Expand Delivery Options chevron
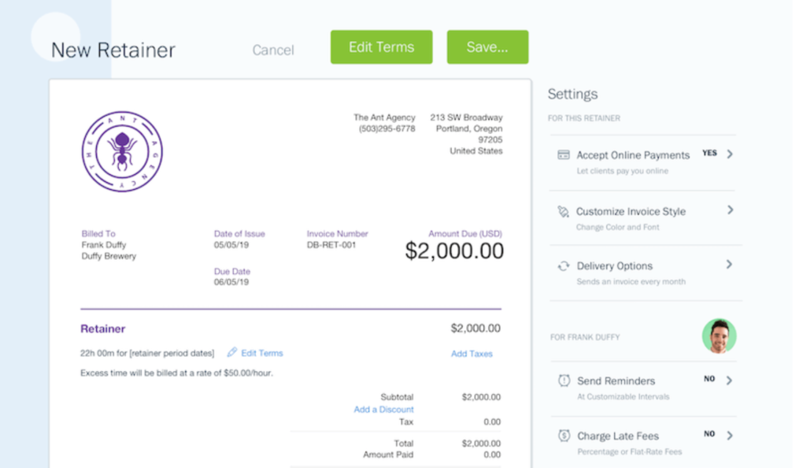 click(729, 265)
